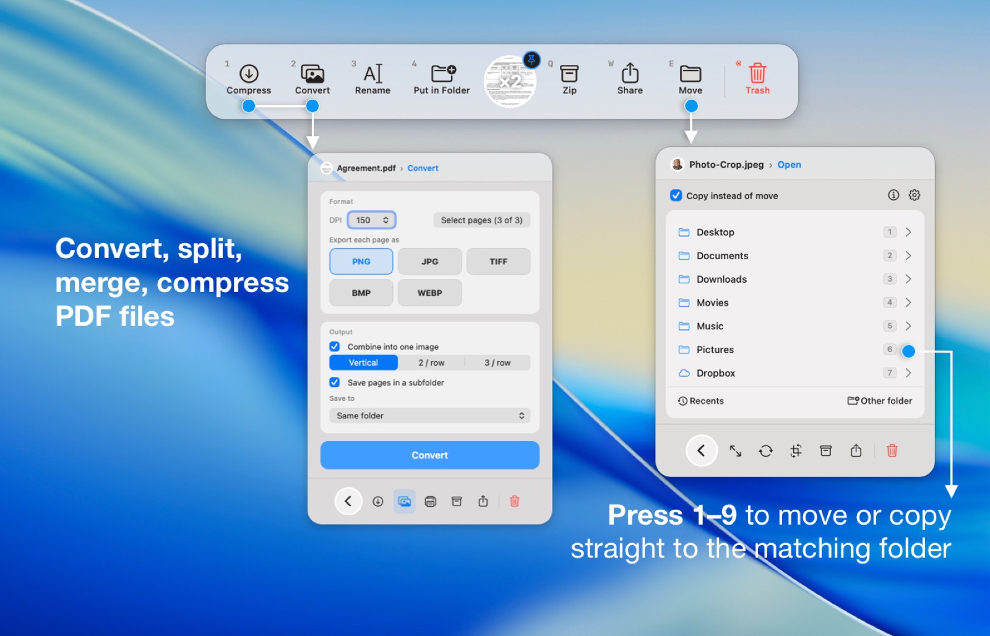The height and width of the screenshot is (636, 990).
Task: Expand the Documents folder chevron
Action: click(x=908, y=256)
